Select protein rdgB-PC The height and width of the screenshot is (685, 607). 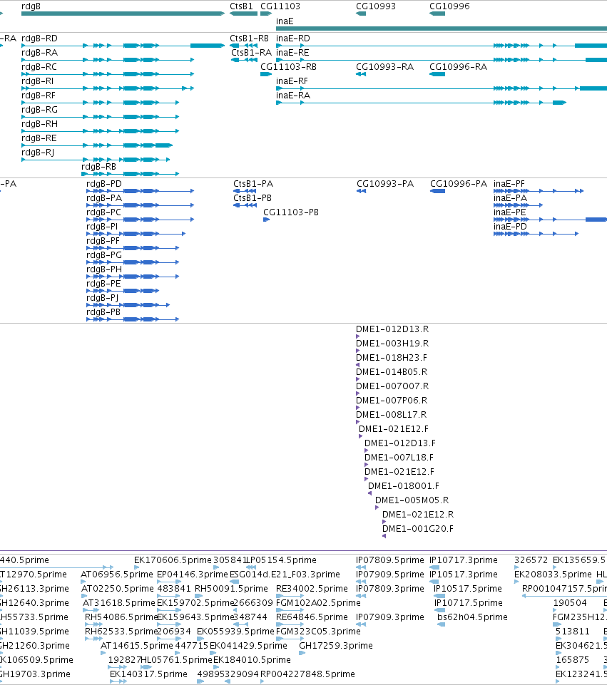[103, 212]
